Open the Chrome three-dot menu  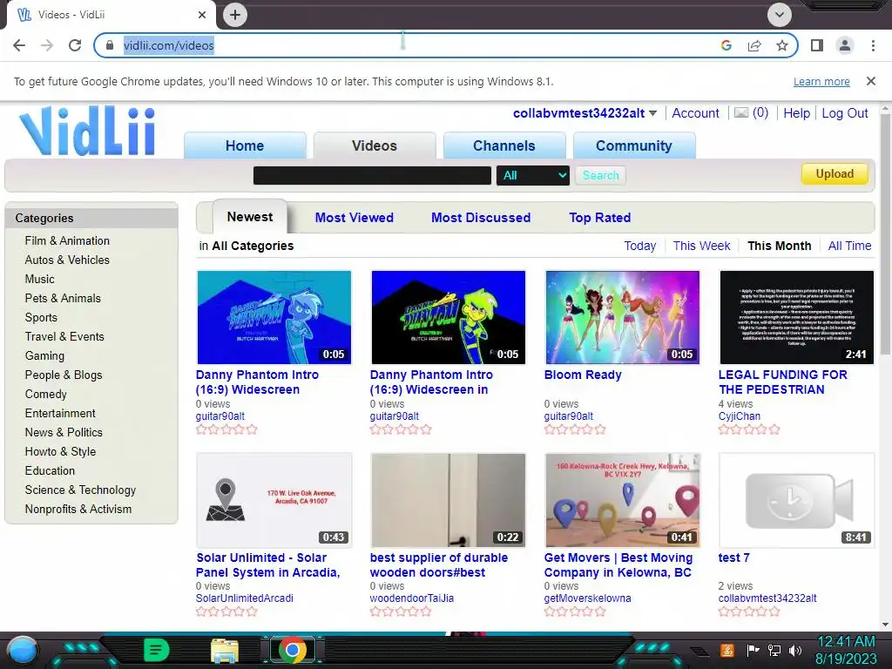(x=873, y=45)
